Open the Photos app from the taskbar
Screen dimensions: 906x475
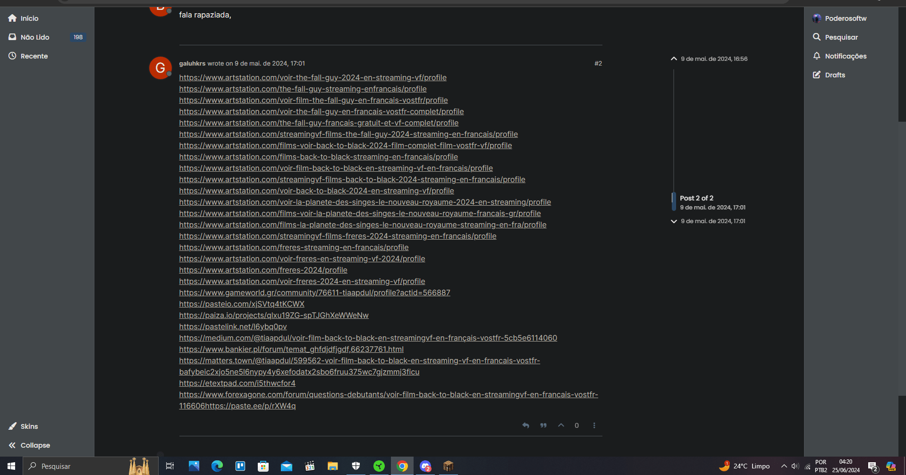(x=194, y=466)
